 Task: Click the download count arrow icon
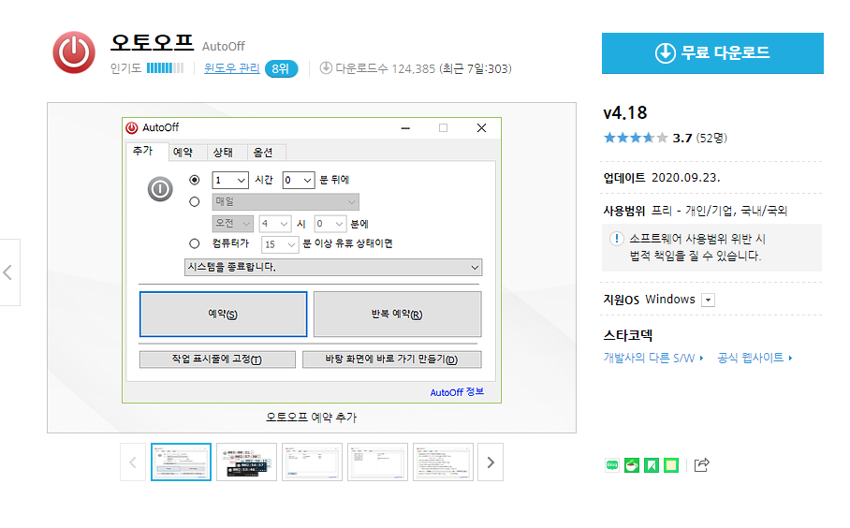pyautogui.click(x=325, y=67)
